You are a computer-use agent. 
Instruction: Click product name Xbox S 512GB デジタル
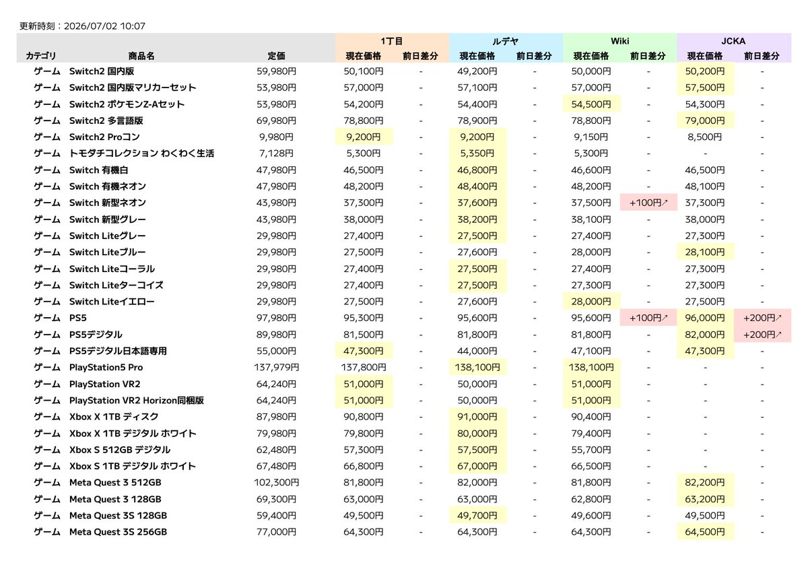119,450
